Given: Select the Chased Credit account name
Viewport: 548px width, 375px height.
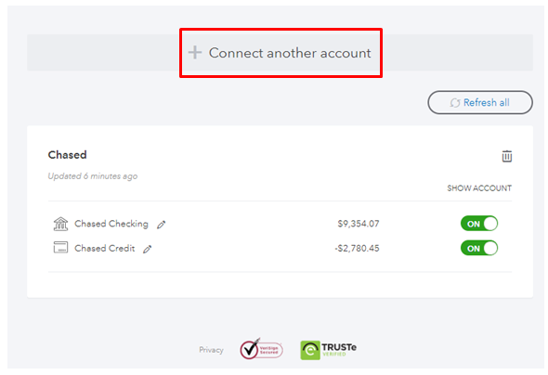Looking at the screenshot, I should tap(105, 248).
